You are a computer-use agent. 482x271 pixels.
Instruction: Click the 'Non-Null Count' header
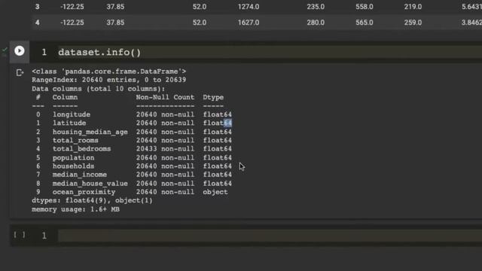click(x=165, y=97)
